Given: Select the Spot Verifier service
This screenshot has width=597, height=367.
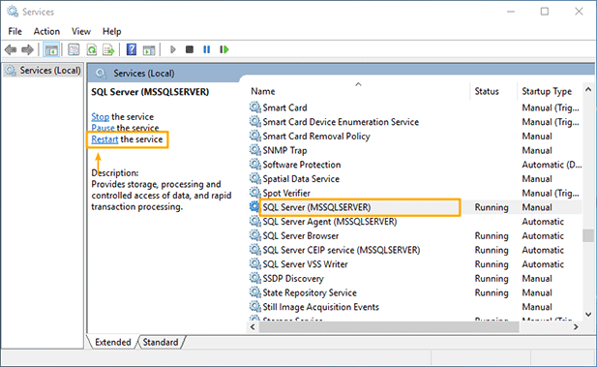Looking at the screenshot, I should tap(415, 193).
